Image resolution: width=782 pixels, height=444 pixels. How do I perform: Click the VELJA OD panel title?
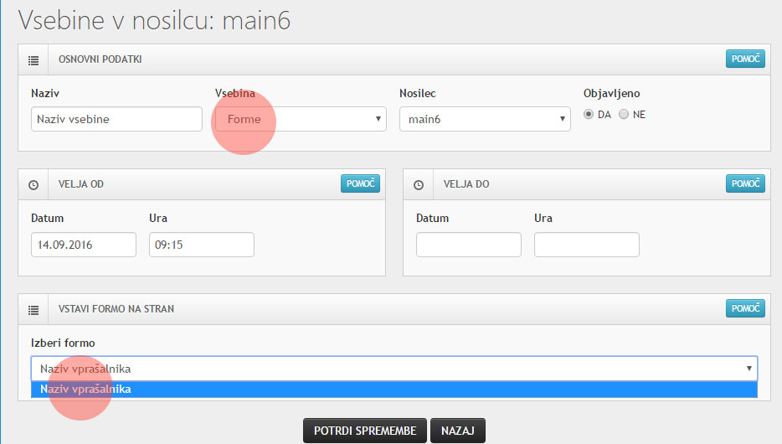(x=80, y=184)
